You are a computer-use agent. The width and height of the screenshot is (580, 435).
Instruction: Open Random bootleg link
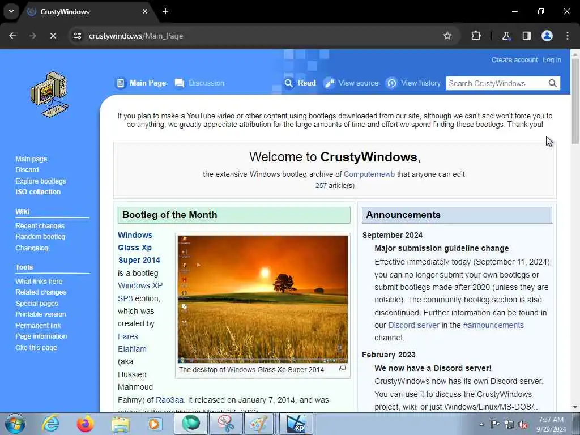pos(40,237)
